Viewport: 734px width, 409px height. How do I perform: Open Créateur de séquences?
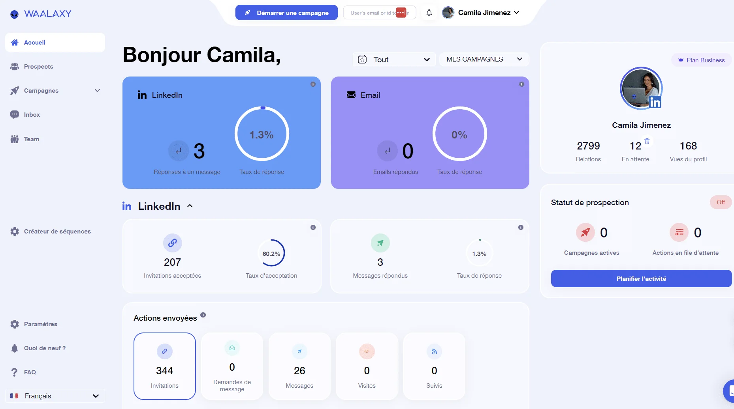click(51, 232)
